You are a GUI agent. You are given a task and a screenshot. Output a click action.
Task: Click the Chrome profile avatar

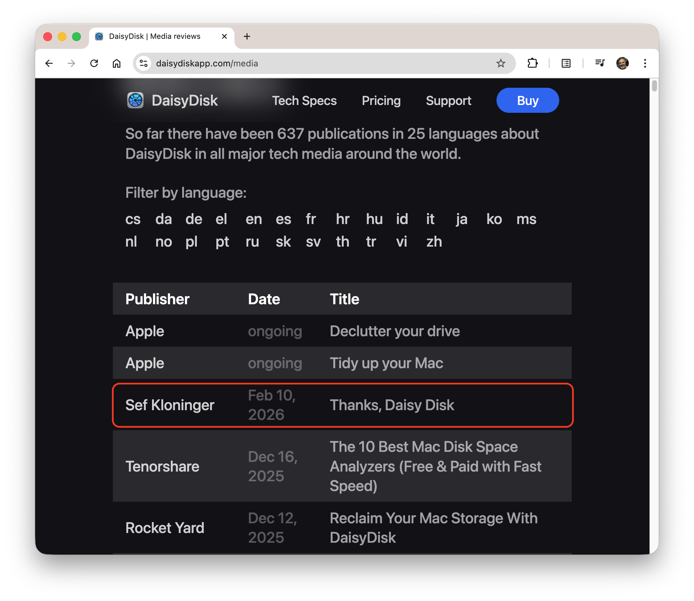[x=622, y=63]
